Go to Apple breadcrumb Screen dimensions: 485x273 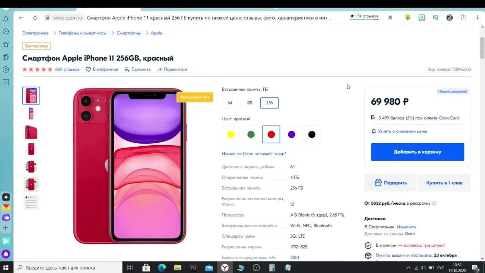156,33
